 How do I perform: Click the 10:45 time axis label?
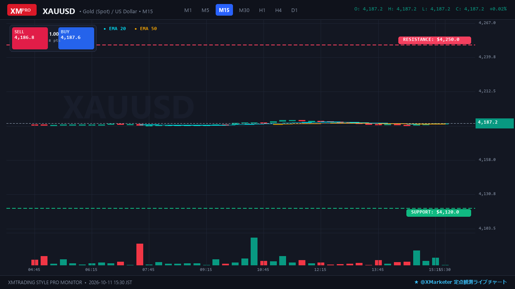click(x=263, y=270)
